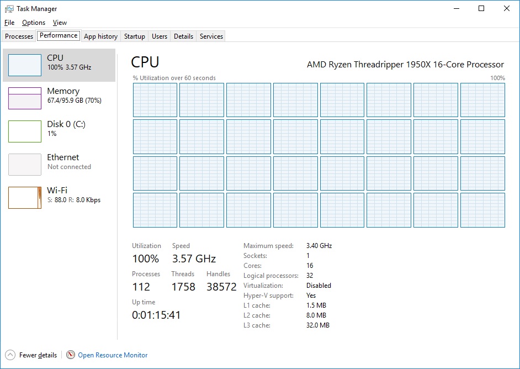Open the Services tab
520x369 pixels.
(211, 36)
